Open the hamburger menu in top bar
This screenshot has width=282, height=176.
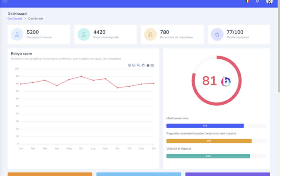click(5, 1)
